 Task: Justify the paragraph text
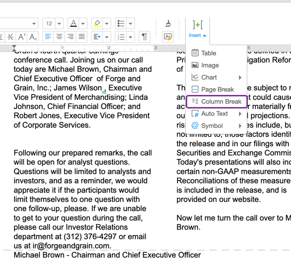(81, 37)
